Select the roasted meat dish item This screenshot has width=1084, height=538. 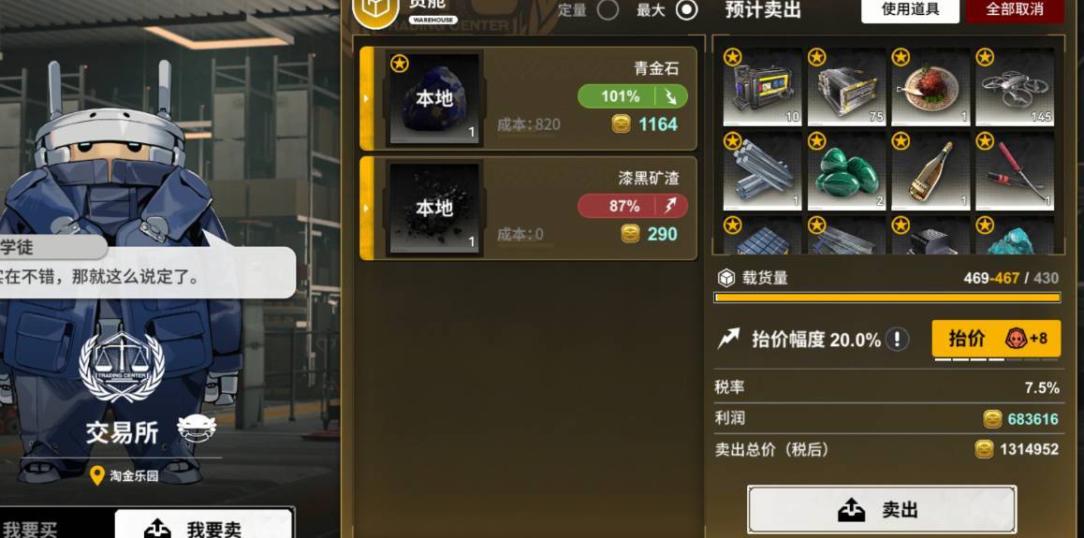[x=930, y=87]
